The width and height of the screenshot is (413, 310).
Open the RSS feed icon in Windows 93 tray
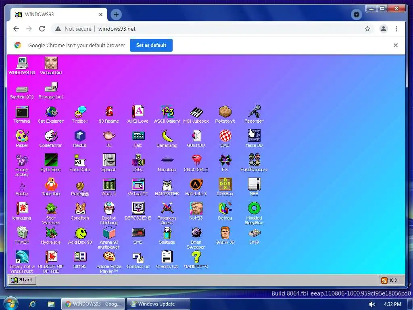[x=384, y=280]
